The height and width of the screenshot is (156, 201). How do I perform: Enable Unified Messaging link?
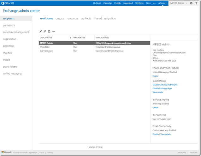pos(156,76)
